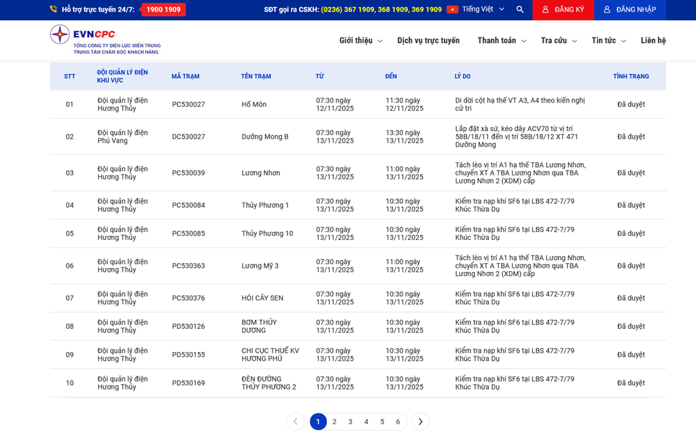Expand the Tra cứu menu

[x=558, y=41]
